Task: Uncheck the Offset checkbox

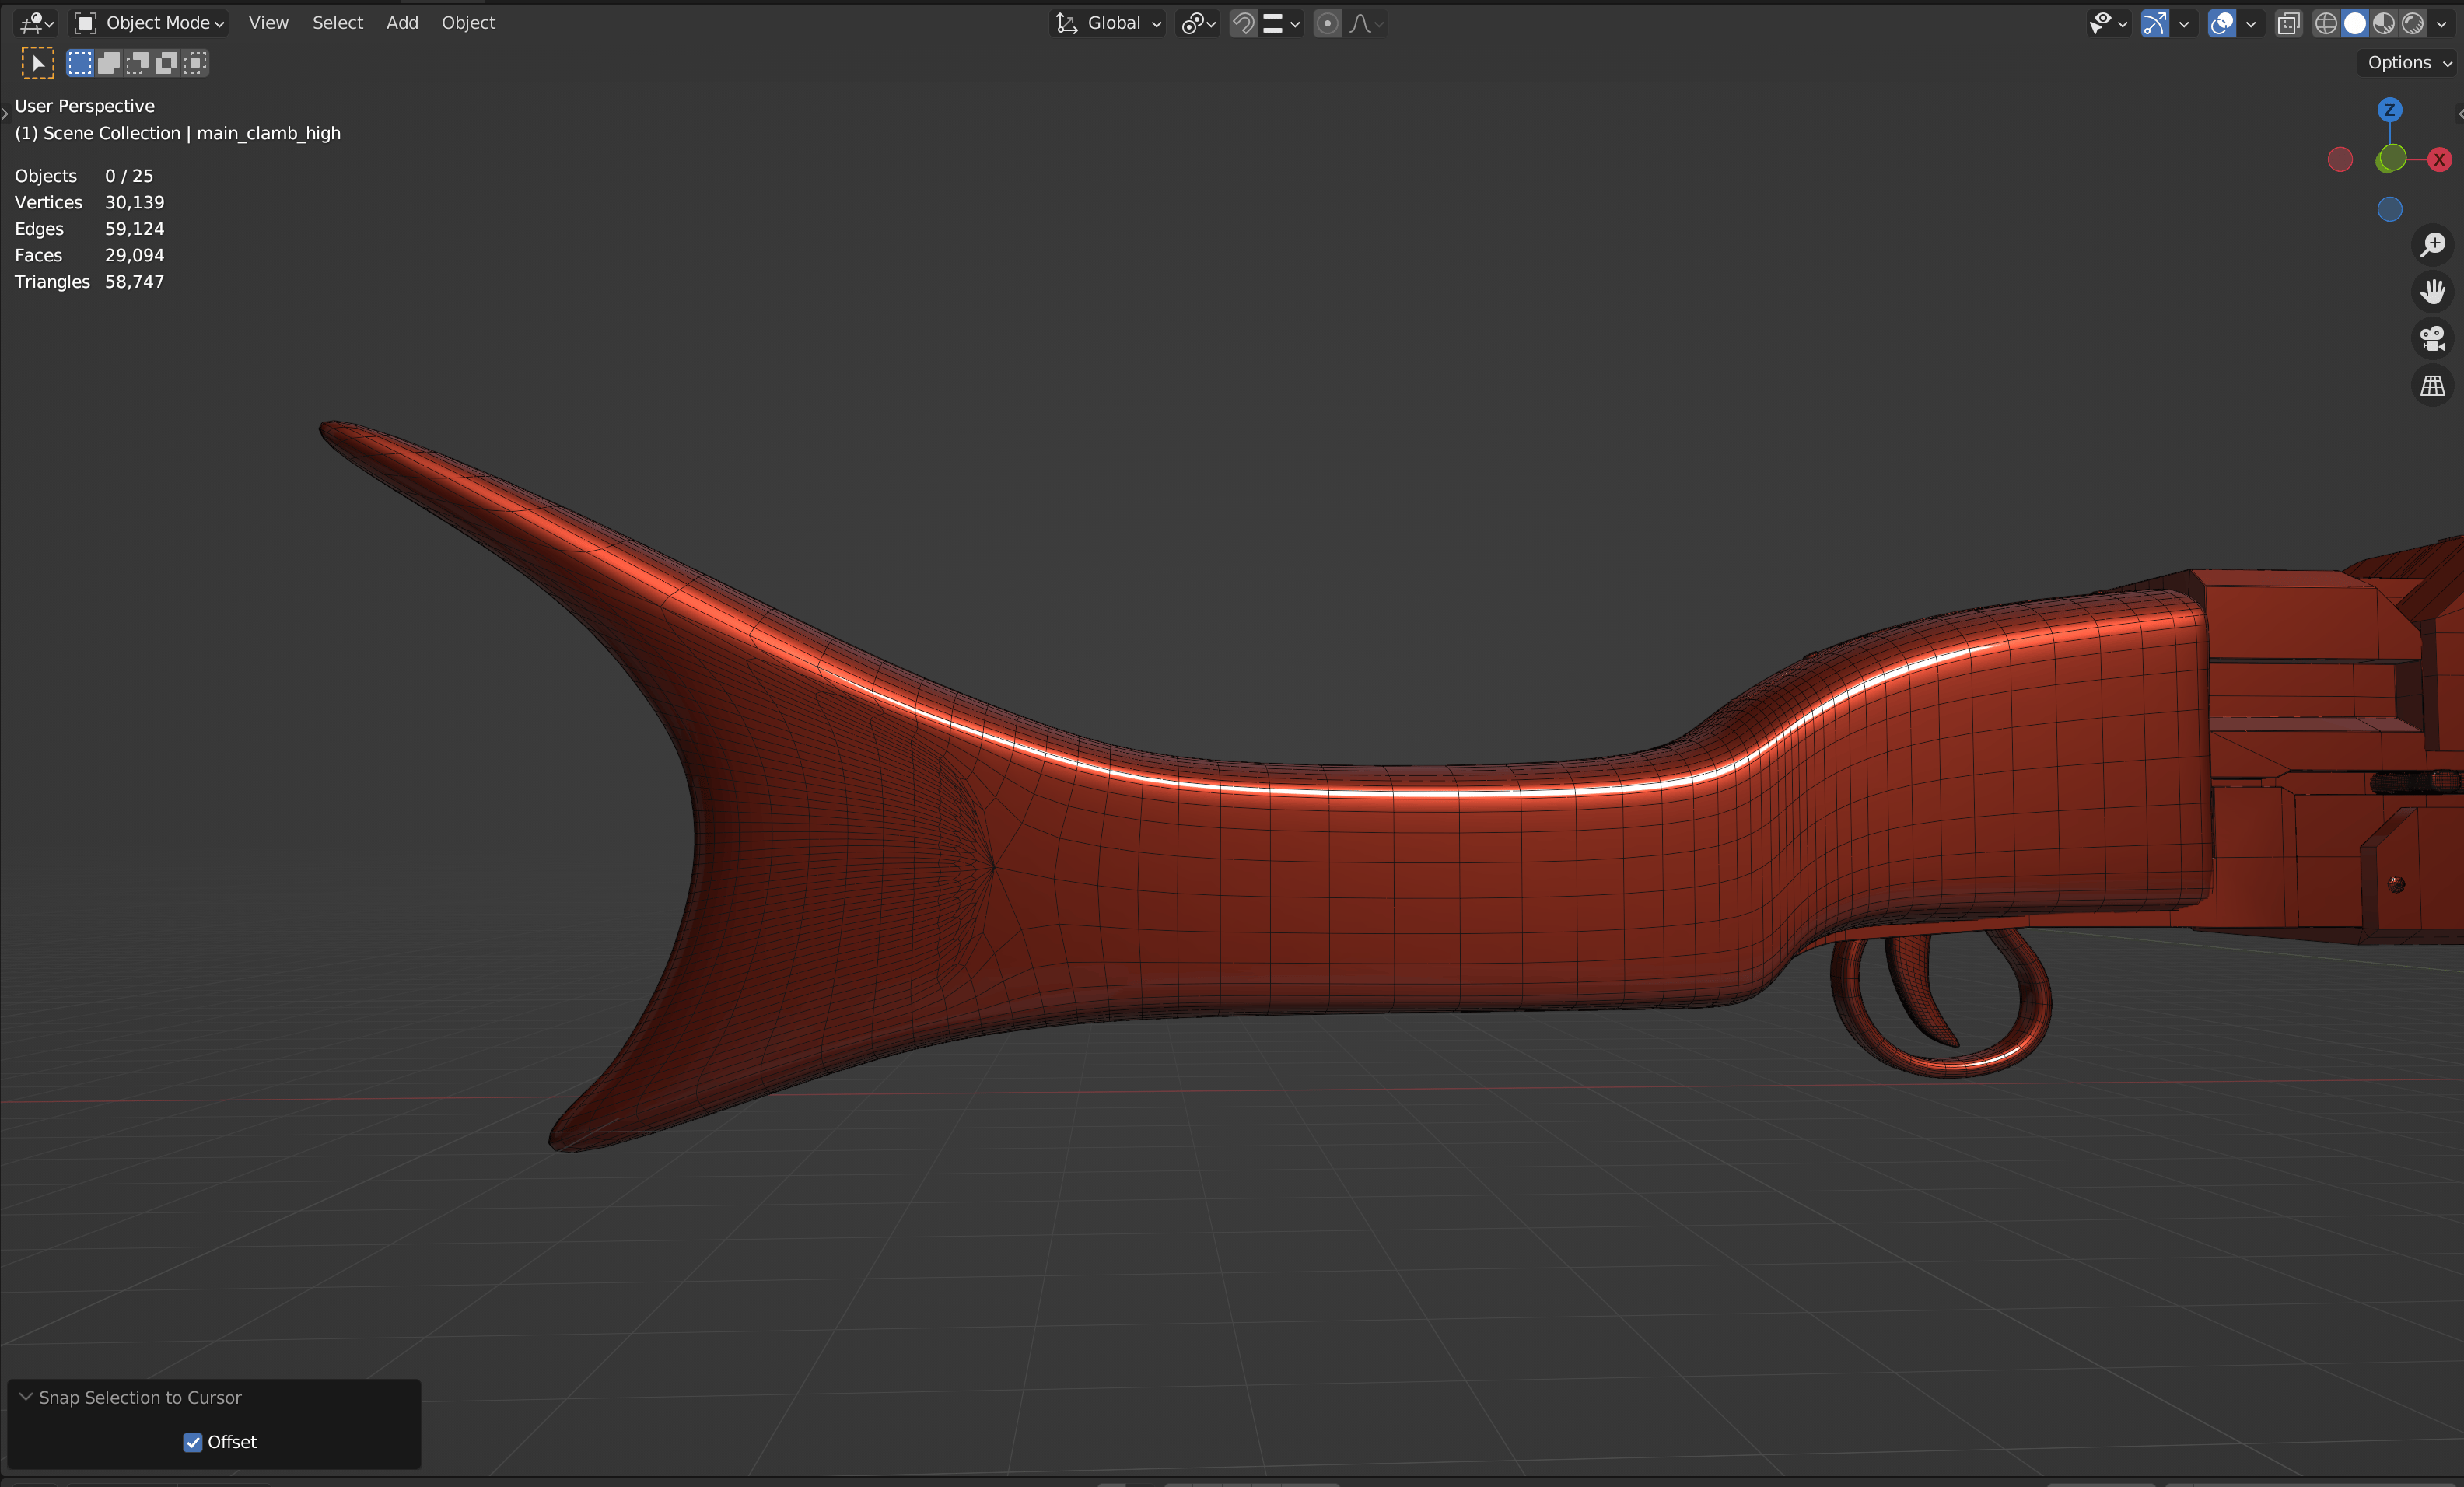Action: click(193, 1442)
